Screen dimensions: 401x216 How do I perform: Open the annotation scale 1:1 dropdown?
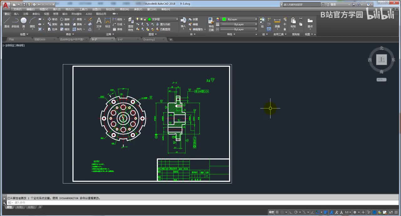pos(348,212)
